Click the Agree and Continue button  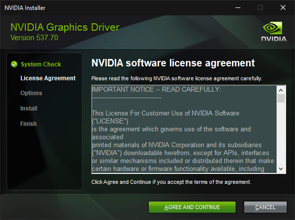point(192,207)
